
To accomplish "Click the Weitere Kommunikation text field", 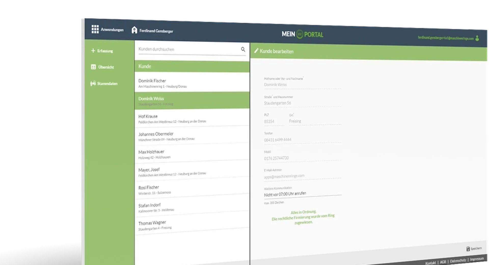I will (303, 194).
